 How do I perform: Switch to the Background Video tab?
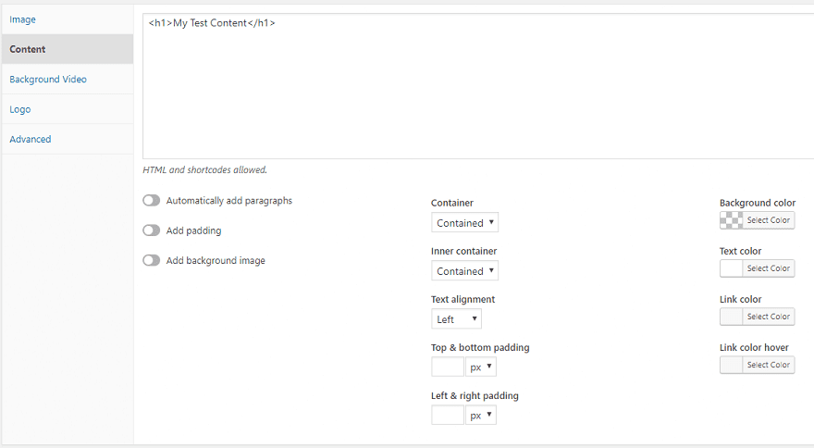click(68, 79)
